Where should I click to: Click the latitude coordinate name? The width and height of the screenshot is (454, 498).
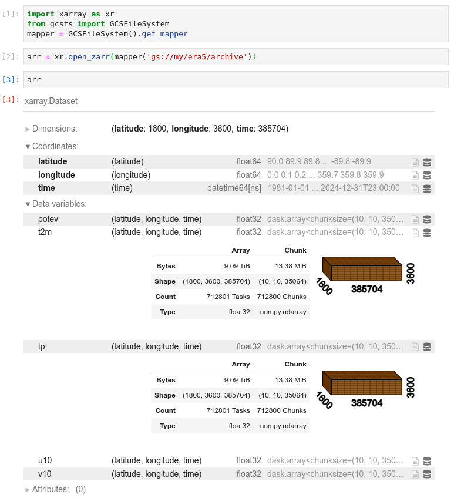coord(52,161)
